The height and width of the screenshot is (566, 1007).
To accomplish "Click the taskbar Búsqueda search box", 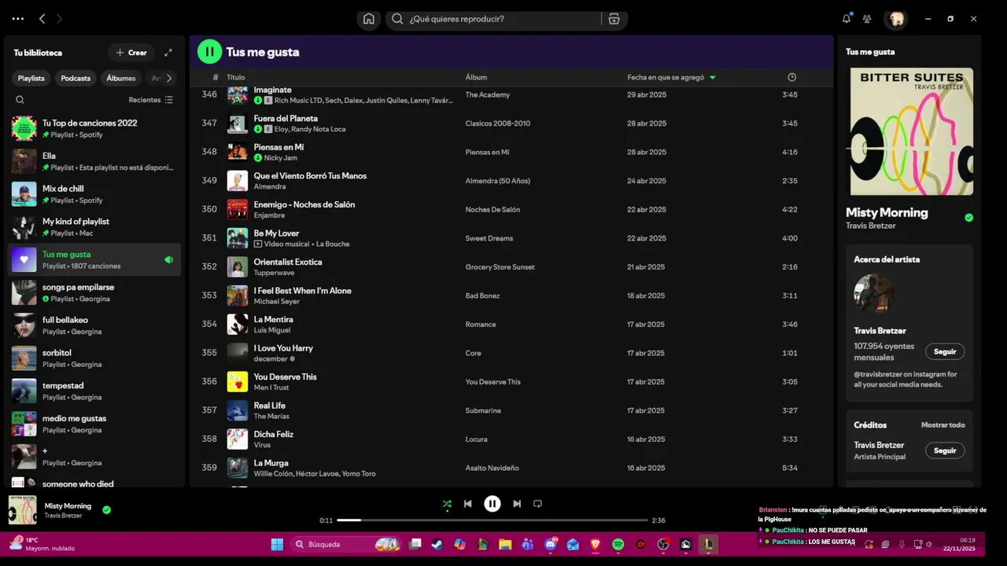I will [x=345, y=544].
